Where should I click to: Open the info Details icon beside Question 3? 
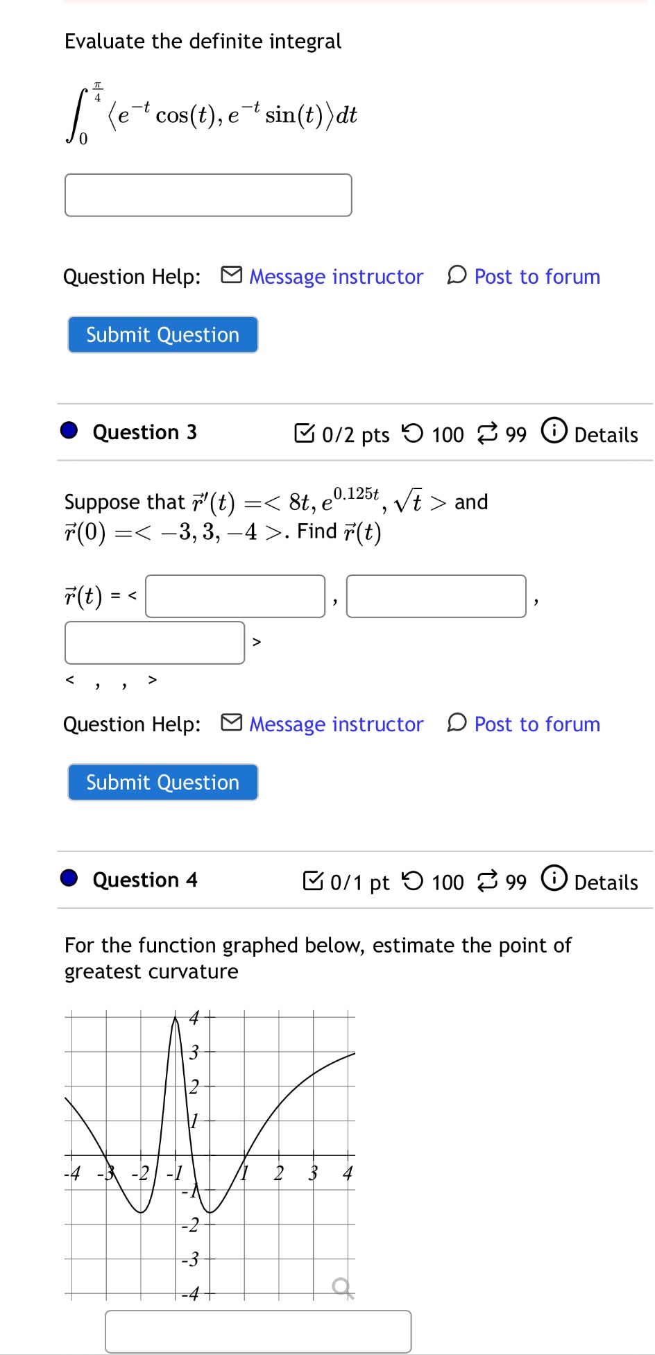pyautogui.click(x=554, y=432)
